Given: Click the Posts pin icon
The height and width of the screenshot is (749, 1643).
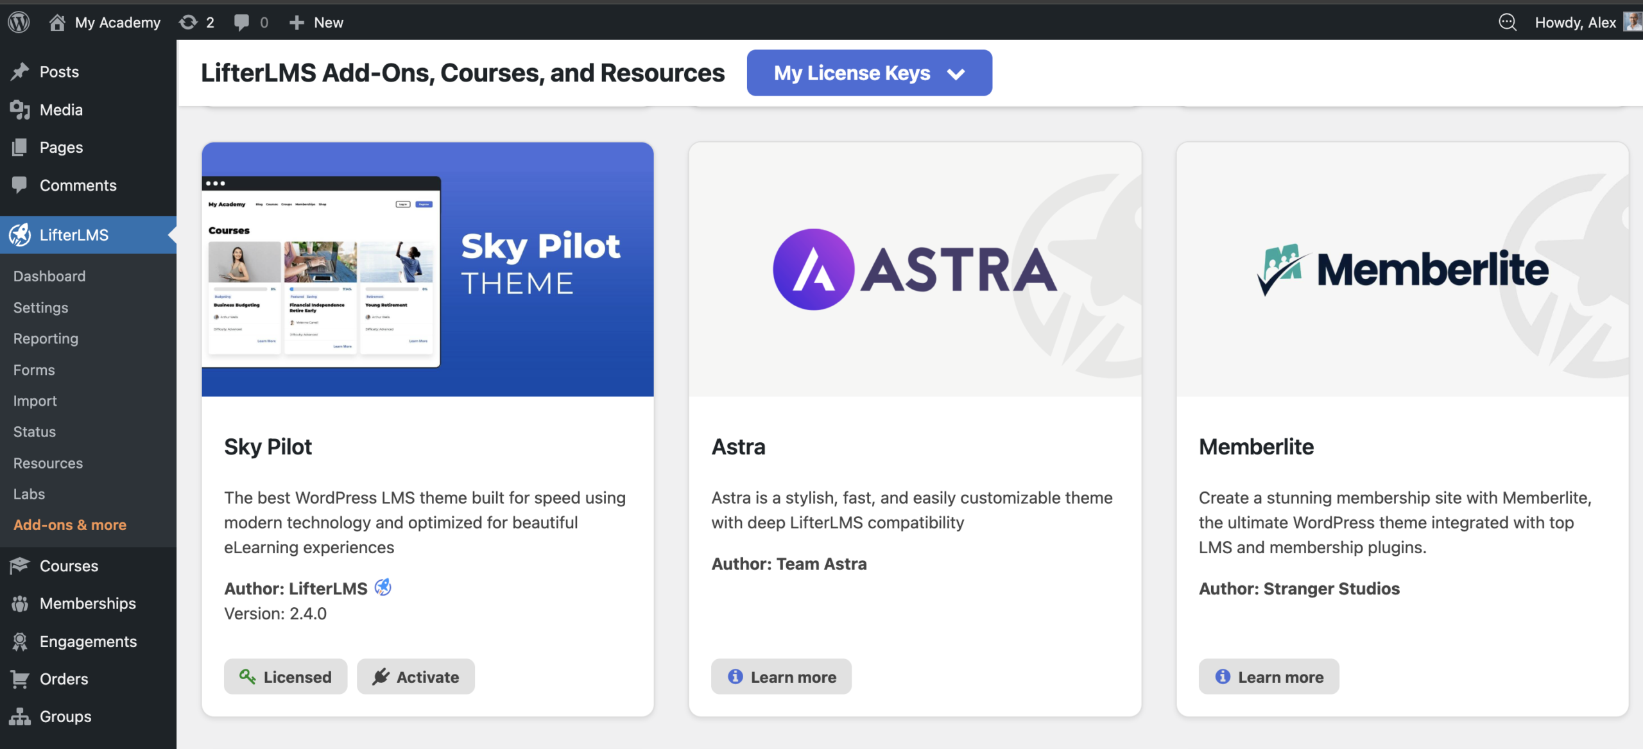Looking at the screenshot, I should tap(20, 72).
